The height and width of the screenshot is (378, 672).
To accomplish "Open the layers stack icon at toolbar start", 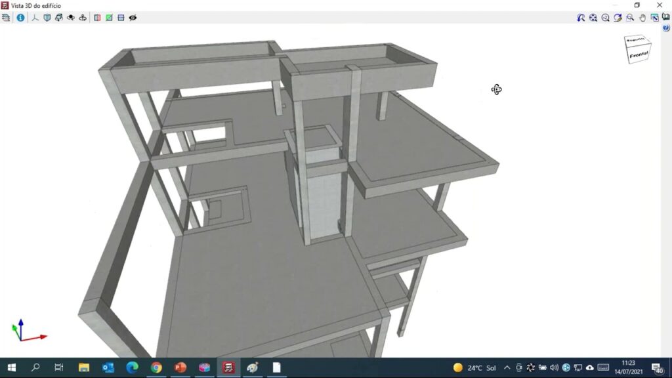I will point(6,18).
